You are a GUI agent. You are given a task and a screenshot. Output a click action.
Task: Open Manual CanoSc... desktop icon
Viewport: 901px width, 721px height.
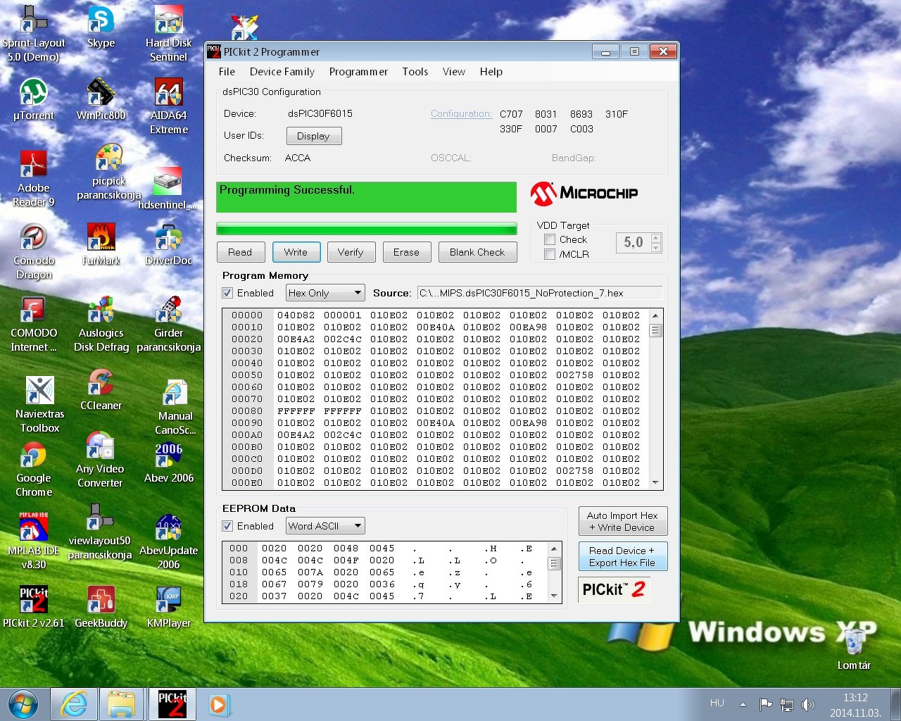click(175, 406)
